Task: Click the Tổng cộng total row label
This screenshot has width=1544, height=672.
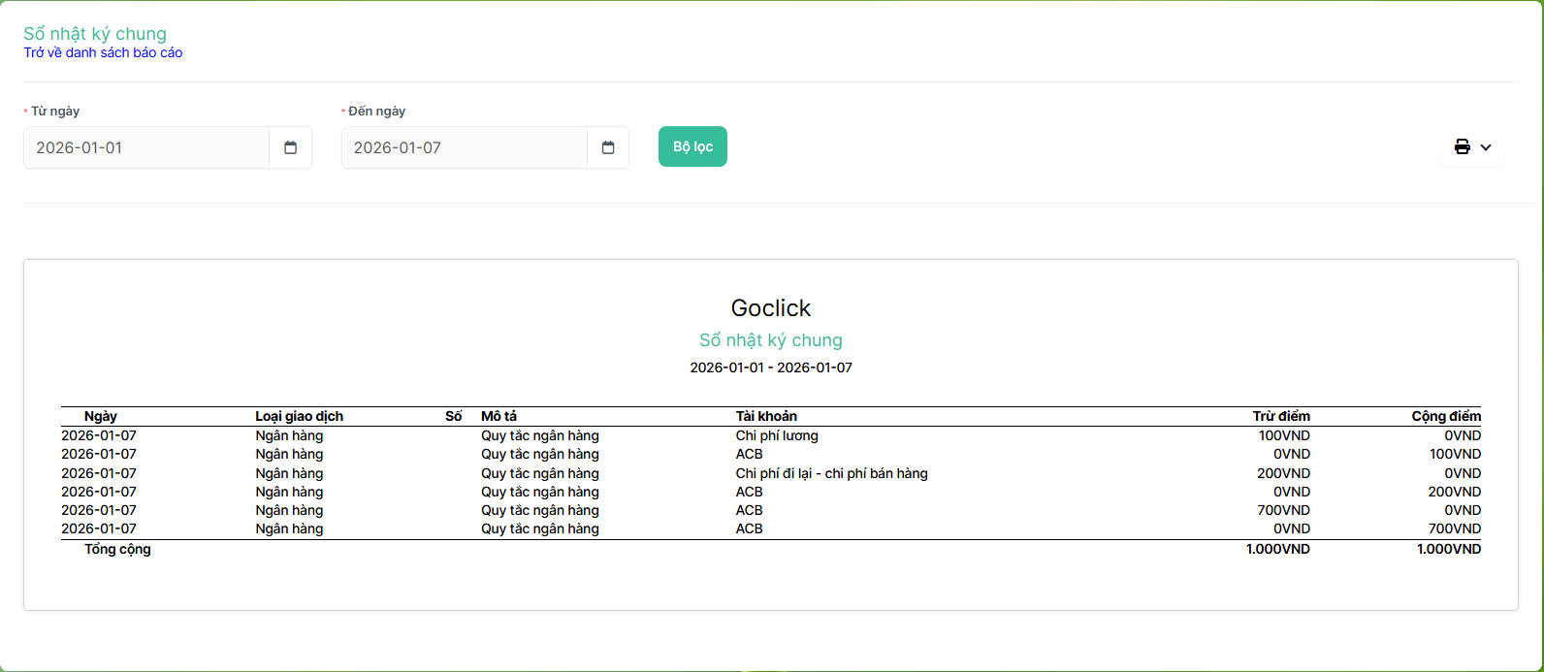Action: pyautogui.click(x=117, y=549)
